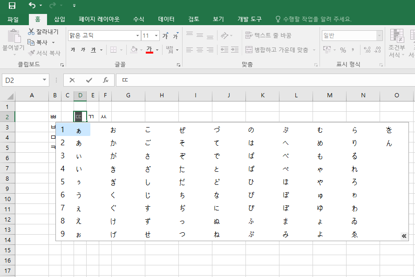Click the confirm checkmark in formula bar

[89, 80]
